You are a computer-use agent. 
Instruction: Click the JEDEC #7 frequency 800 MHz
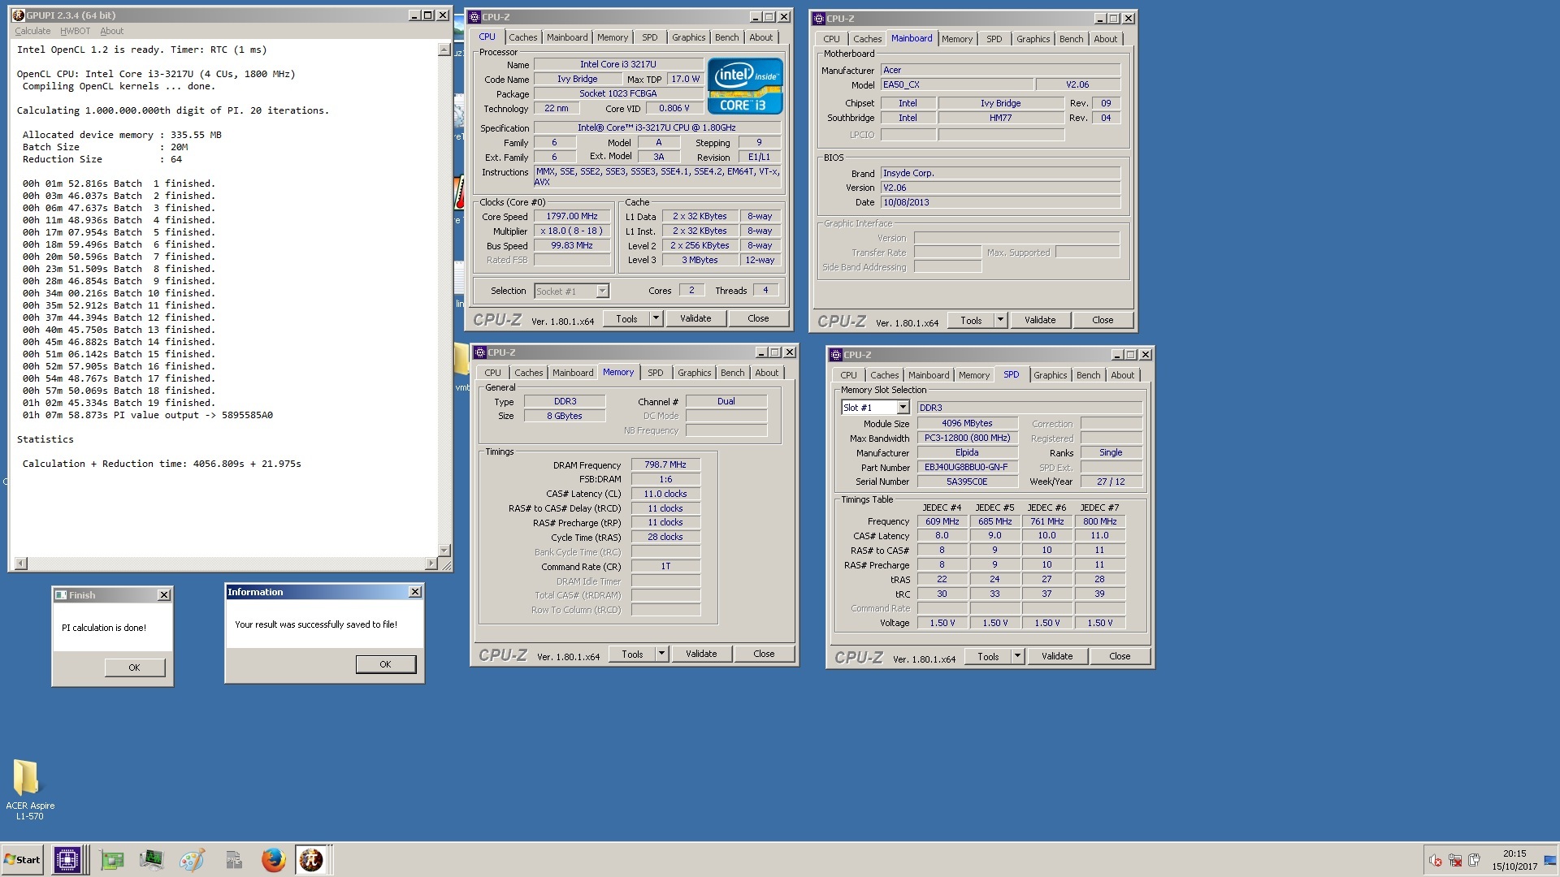coord(1099,522)
